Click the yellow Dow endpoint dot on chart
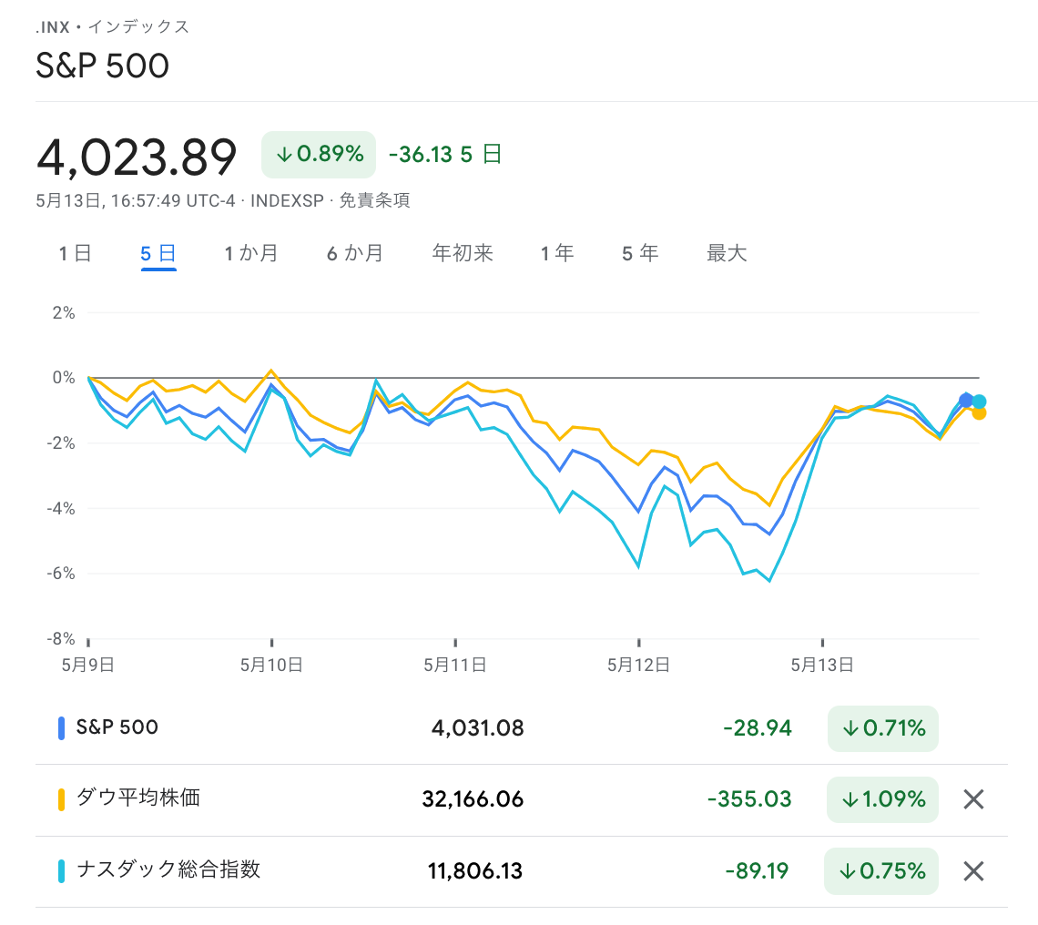This screenshot has width=1038, height=925. (979, 412)
